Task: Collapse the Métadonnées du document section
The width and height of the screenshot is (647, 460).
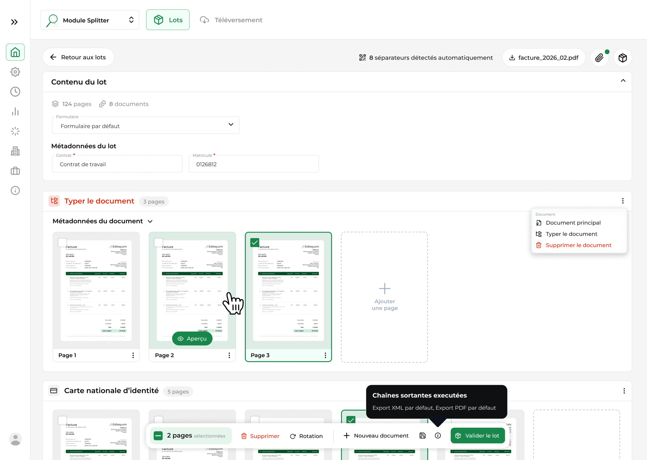Action: pos(150,221)
